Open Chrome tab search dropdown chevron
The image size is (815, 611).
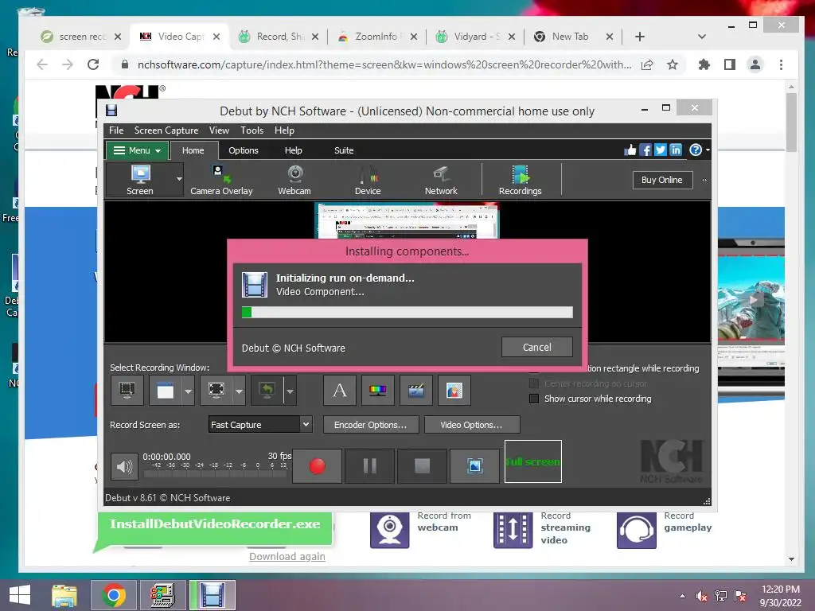[702, 37]
